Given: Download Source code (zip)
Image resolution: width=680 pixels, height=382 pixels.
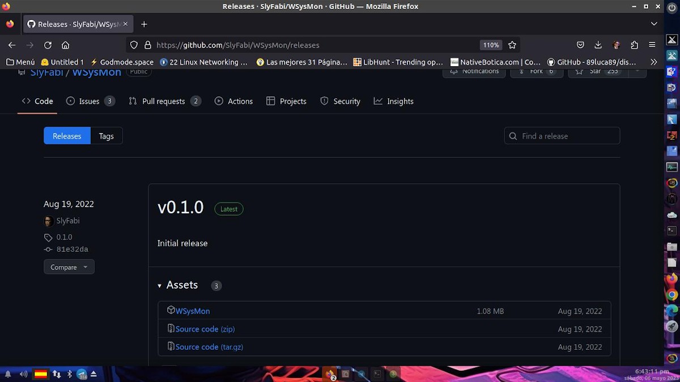Looking at the screenshot, I should pyautogui.click(x=205, y=329).
